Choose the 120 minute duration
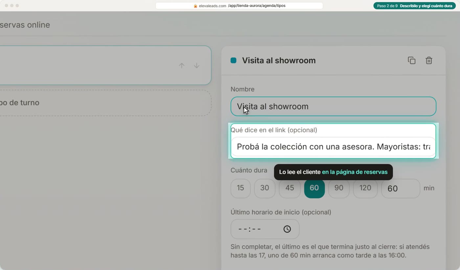This screenshot has width=460, height=270. (x=365, y=188)
